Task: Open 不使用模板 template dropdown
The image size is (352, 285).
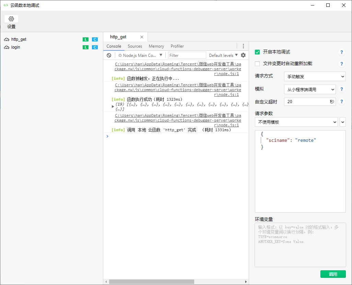Action: pos(296,122)
